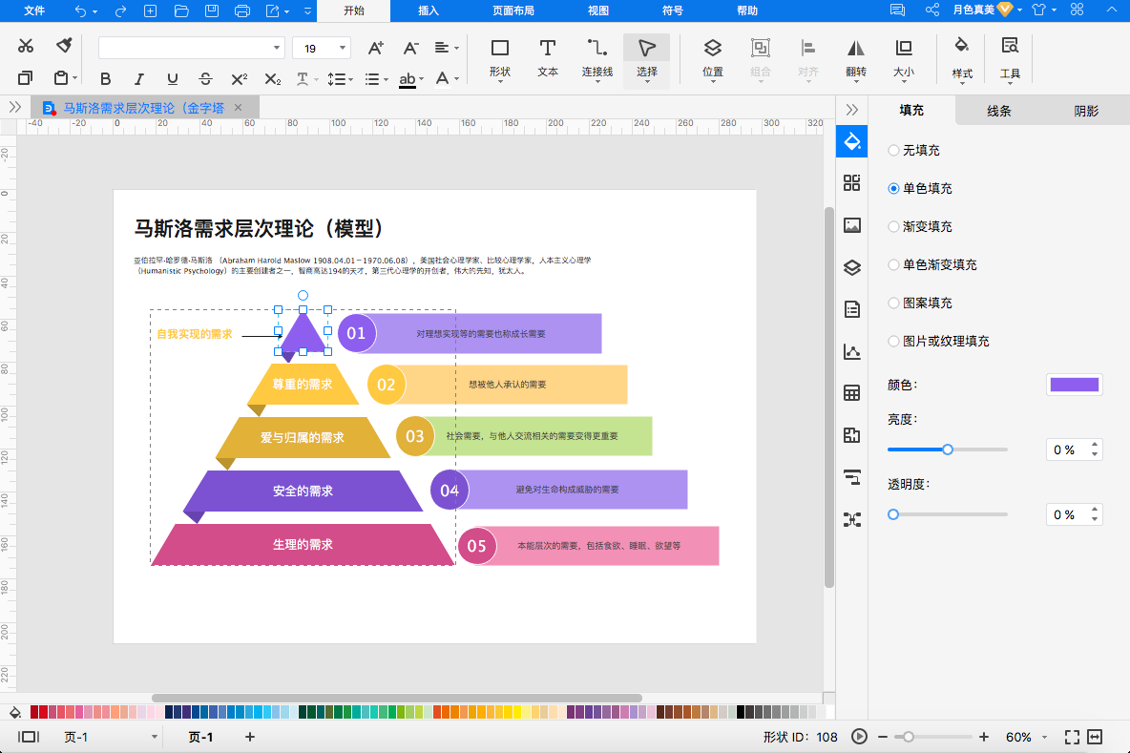Image resolution: width=1130 pixels, height=753 pixels.
Task: Click the Redo arrow icon
Action: (x=120, y=10)
